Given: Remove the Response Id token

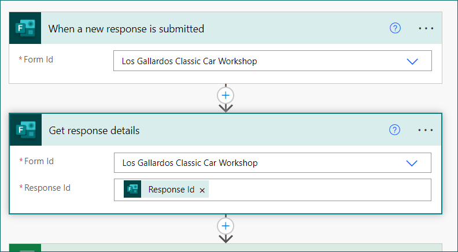Looking at the screenshot, I should point(202,190).
